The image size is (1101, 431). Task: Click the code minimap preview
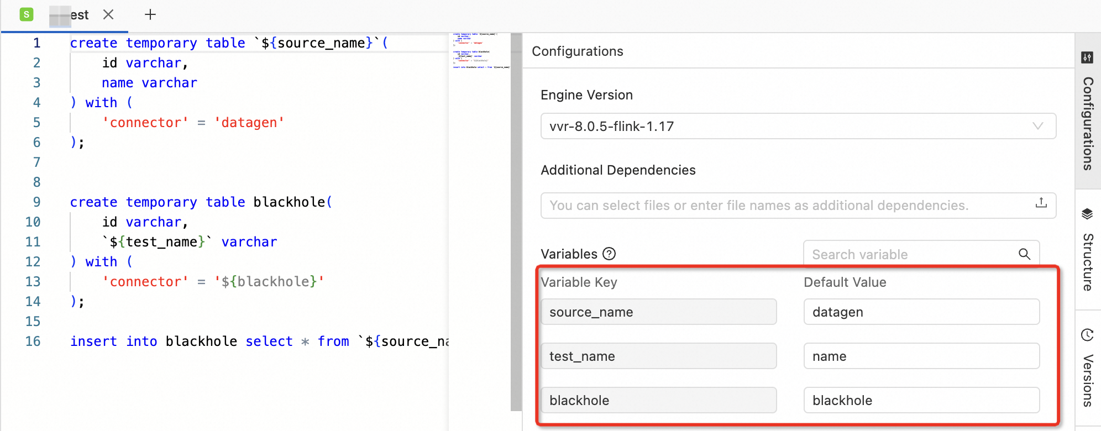480,51
